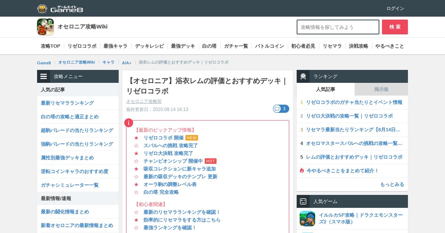Open オーラ駒の調整レベル表 link

point(170,184)
